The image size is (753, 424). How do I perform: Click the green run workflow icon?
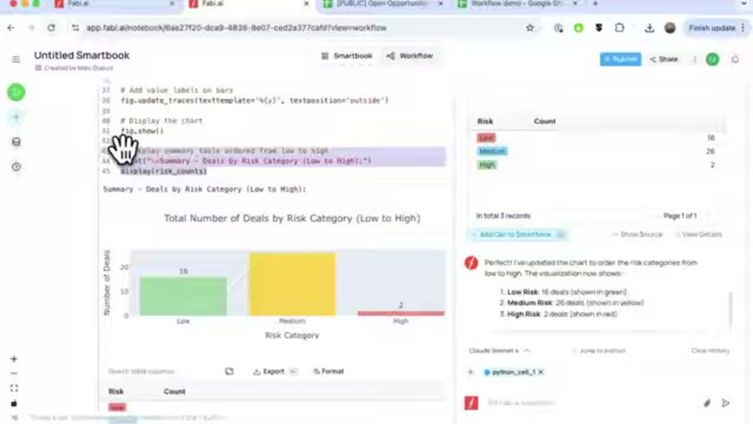click(16, 92)
